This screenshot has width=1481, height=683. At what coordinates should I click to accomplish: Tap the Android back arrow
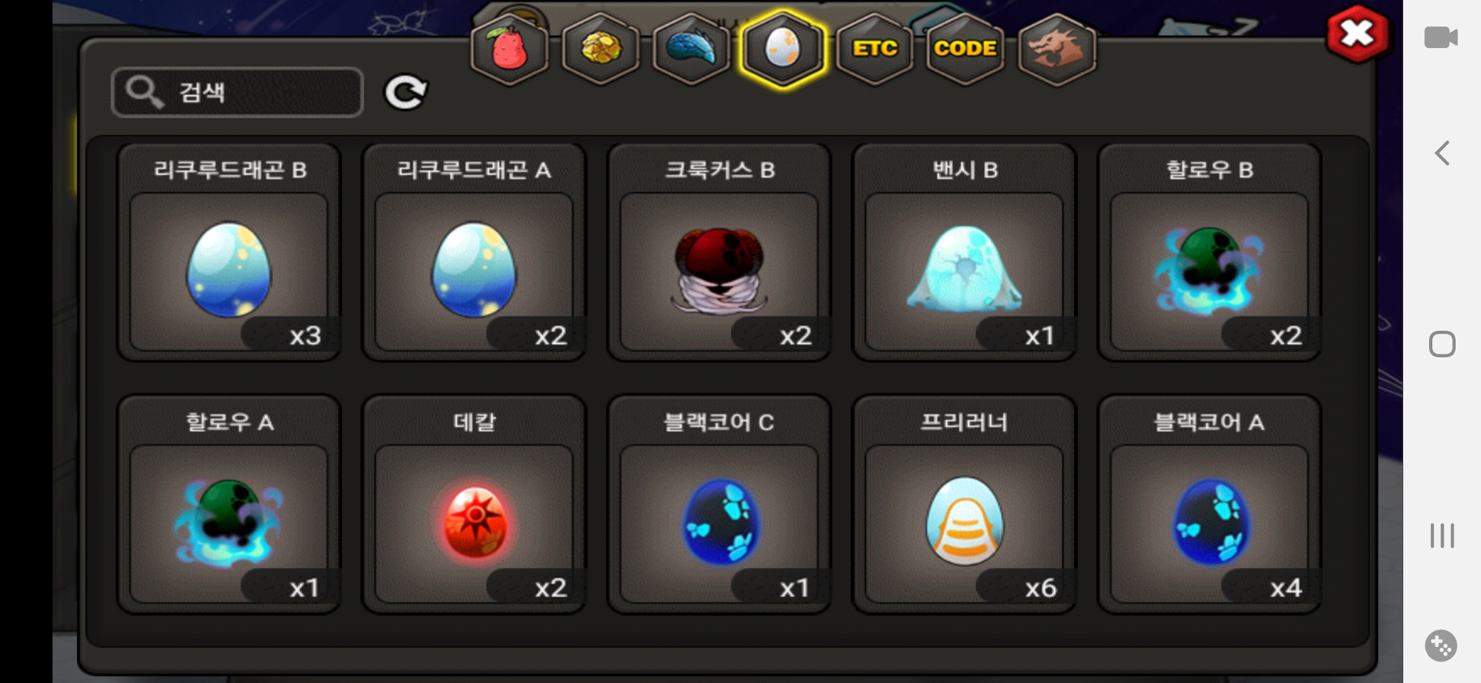[1442, 153]
